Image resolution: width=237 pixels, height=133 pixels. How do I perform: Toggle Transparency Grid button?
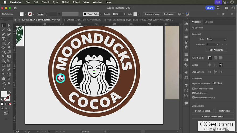tap(221, 58)
